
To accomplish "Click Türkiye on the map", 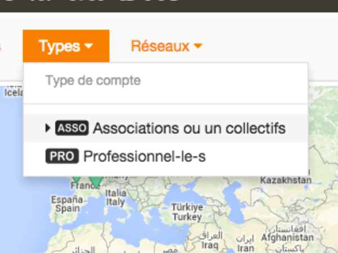I will click(187, 211).
